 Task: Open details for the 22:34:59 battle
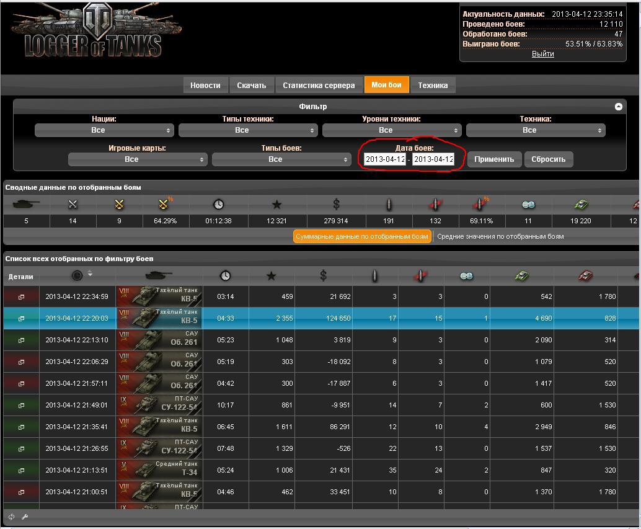(x=21, y=296)
